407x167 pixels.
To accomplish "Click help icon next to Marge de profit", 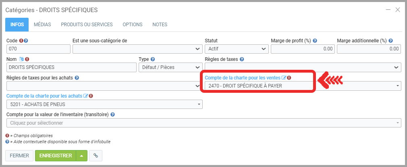I will [315, 41].
